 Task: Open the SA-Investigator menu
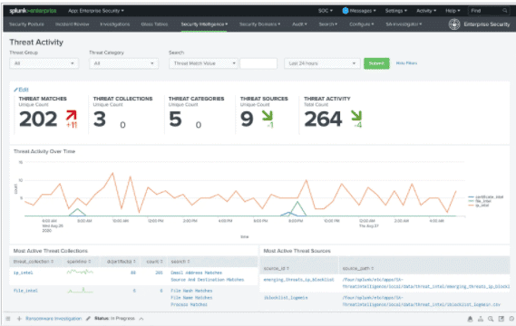(x=404, y=24)
